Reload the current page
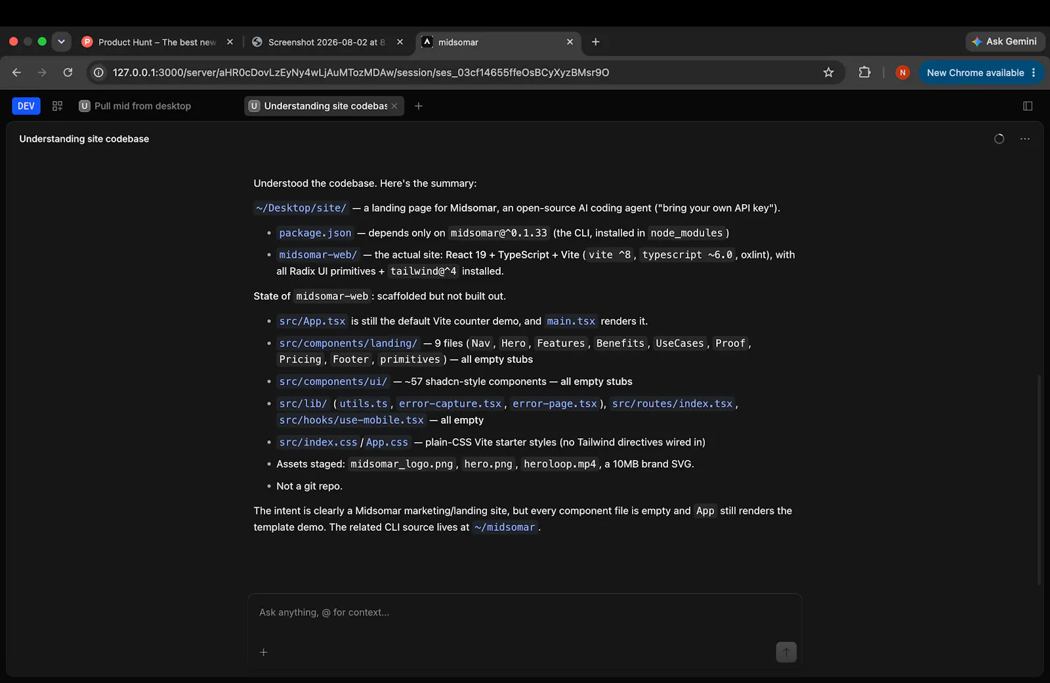1050x683 pixels. click(68, 72)
